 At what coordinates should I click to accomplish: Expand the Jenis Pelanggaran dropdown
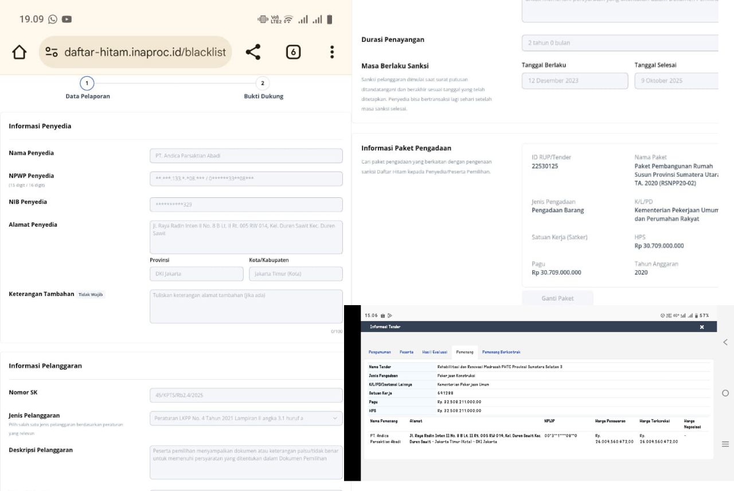(x=246, y=418)
